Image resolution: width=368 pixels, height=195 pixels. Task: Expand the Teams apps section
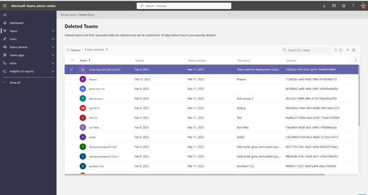coord(53,55)
